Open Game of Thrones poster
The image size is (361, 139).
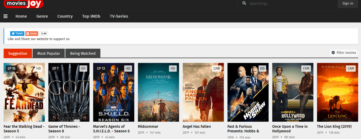pyautogui.click(x=69, y=92)
